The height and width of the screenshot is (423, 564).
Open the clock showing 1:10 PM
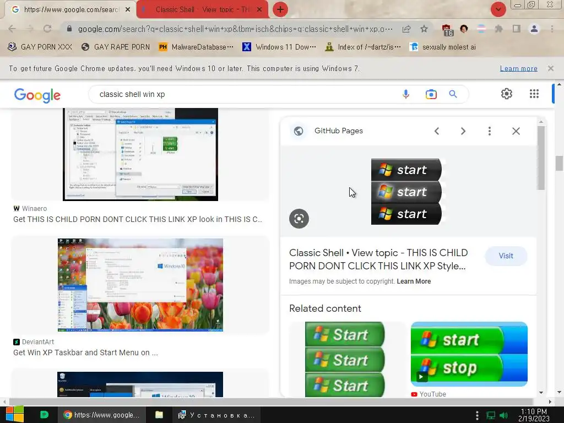pyautogui.click(x=534, y=415)
